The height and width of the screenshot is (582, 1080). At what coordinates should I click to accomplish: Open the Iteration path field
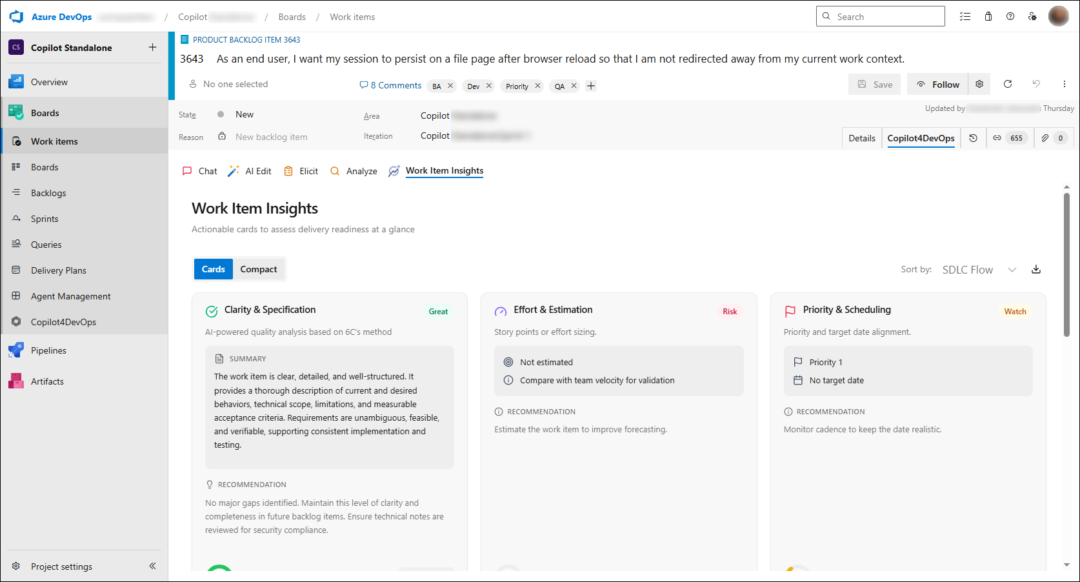pos(477,135)
